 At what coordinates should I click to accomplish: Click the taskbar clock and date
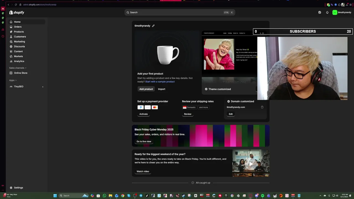tap(345, 196)
